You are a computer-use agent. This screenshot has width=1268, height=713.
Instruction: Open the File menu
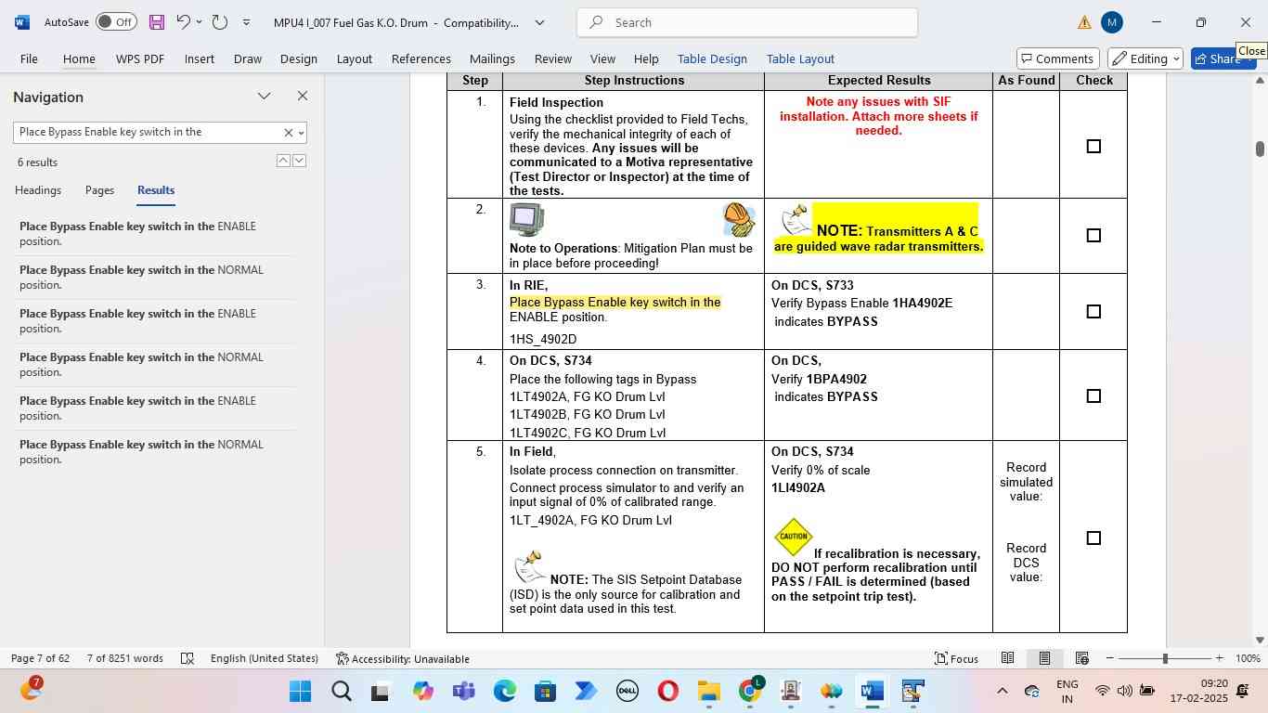point(29,58)
